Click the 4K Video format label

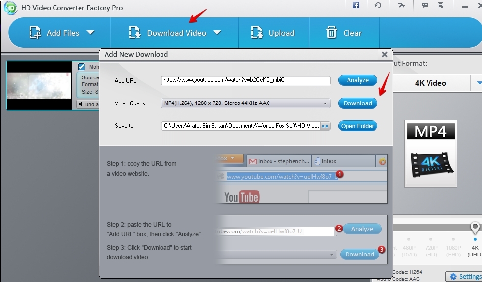430,83
